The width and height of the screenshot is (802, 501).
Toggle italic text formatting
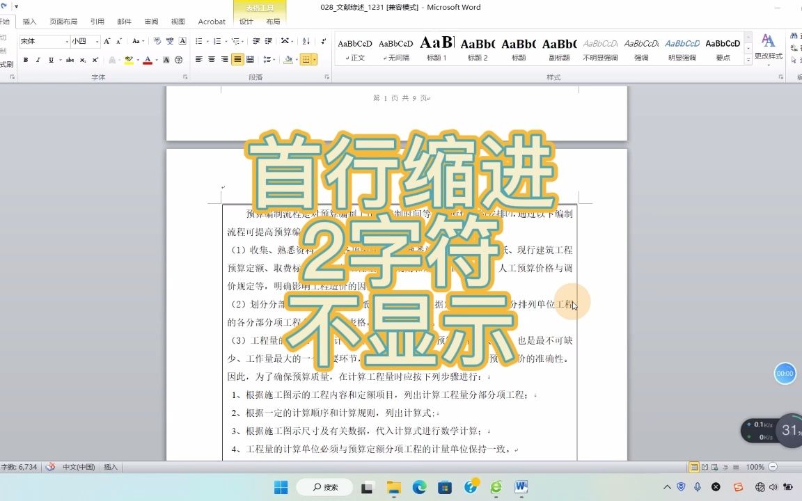[x=38, y=60]
